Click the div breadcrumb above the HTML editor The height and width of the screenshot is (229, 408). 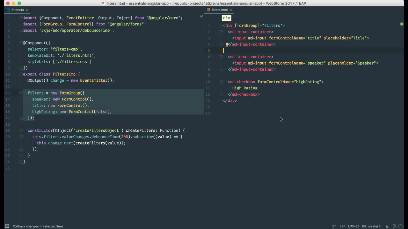226,18
